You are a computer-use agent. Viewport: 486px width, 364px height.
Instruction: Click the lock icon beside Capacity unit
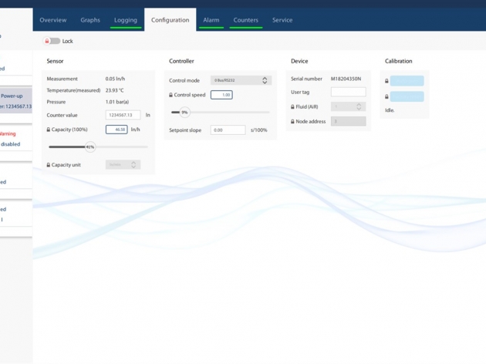49,165
